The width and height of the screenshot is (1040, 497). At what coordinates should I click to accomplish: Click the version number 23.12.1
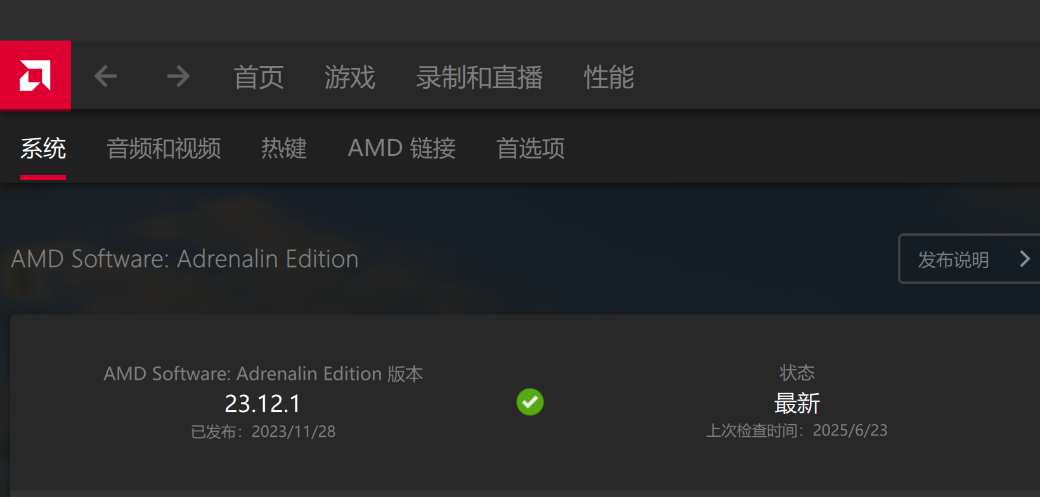tap(262, 403)
